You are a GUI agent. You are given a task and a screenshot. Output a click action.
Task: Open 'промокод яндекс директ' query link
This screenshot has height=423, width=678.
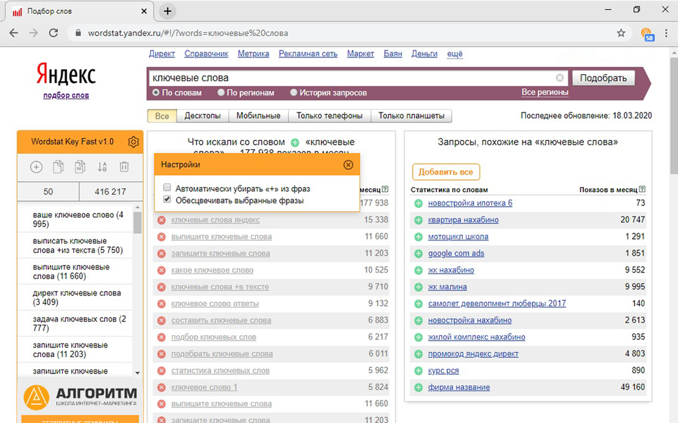pyautogui.click(x=473, y=354)
